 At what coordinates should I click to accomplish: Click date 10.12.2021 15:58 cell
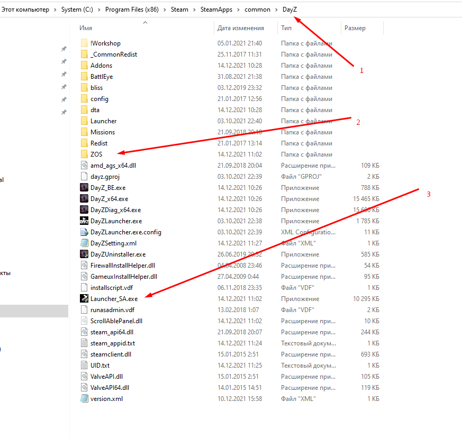tap(240, 399)
